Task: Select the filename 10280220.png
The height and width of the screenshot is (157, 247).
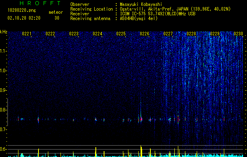Action: pos(22,11)
